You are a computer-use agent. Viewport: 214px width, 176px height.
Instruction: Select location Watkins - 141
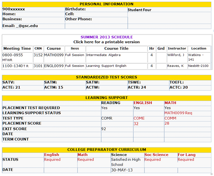(197, 57)
